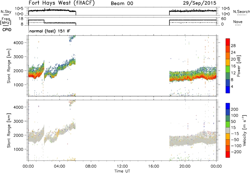
Task: Click the 60 tick on the Nave axis
Action: [223, 19]
